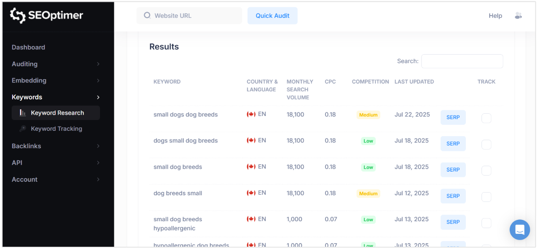Check the track box for dog breeds small
This screenshot has height=249, width=538.
click(x=486, y=197)
